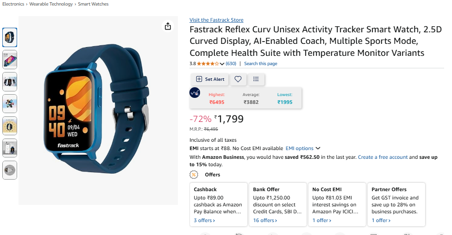Open the Electronics breadcrumb

pyautogui.click(x=13, y=4)
